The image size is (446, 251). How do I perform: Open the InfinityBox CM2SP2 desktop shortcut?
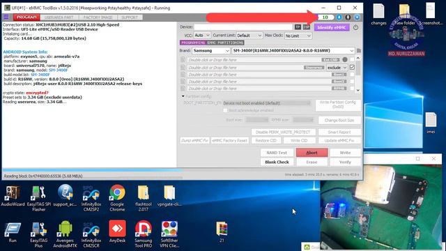91,198
